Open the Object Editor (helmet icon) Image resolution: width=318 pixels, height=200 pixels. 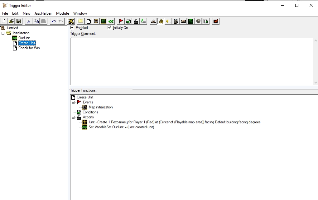coord(176,21)
